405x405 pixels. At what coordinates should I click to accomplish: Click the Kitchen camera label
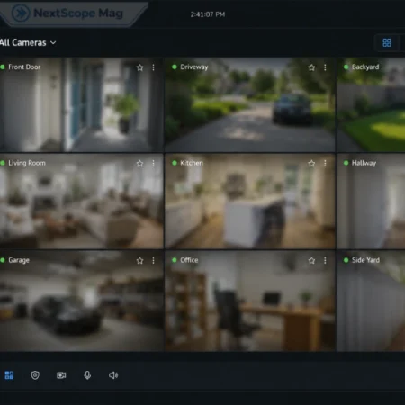[x=192, y=163]
